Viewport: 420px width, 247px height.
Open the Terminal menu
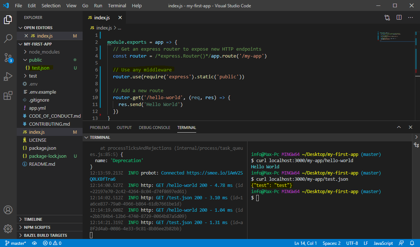click(x=117, y=5)
